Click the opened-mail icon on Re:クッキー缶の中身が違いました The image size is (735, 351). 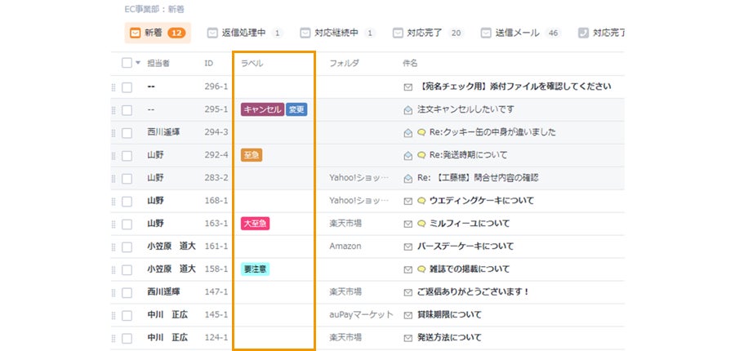[408, 132]
